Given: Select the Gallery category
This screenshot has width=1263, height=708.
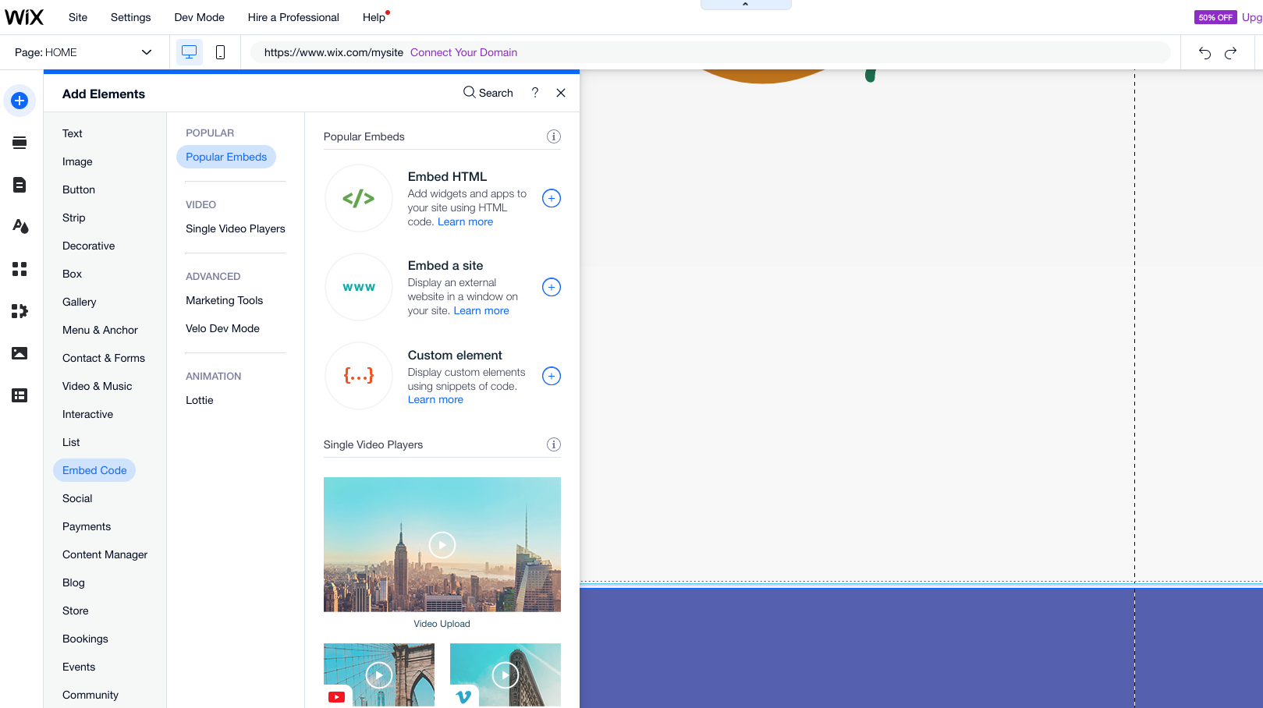Looking at the screenshot, I should click(x=80, y=302).
